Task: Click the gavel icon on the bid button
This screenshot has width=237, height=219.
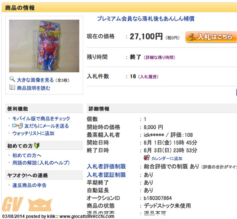Action: tap(192, 37)
